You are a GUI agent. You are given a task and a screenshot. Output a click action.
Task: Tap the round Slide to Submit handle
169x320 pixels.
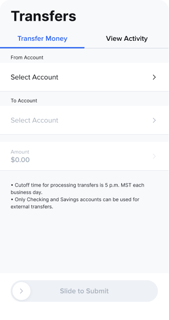(x=21, y=291)
